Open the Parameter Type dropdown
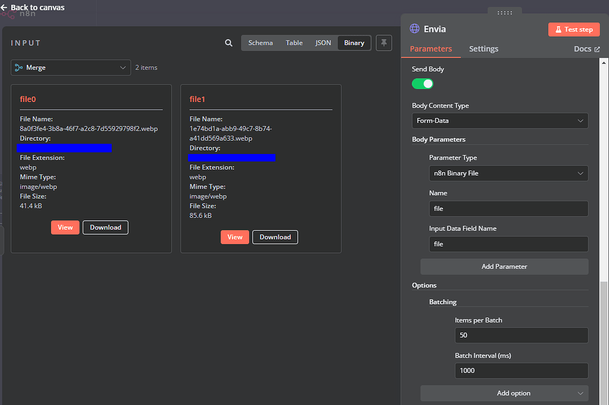 click(x=508, y=173)
